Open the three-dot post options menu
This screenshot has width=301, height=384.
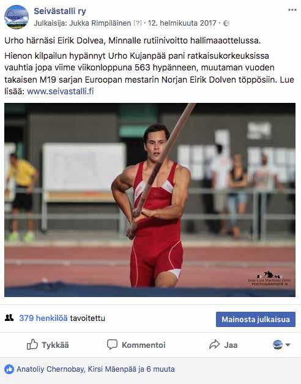tap(292, 10)
